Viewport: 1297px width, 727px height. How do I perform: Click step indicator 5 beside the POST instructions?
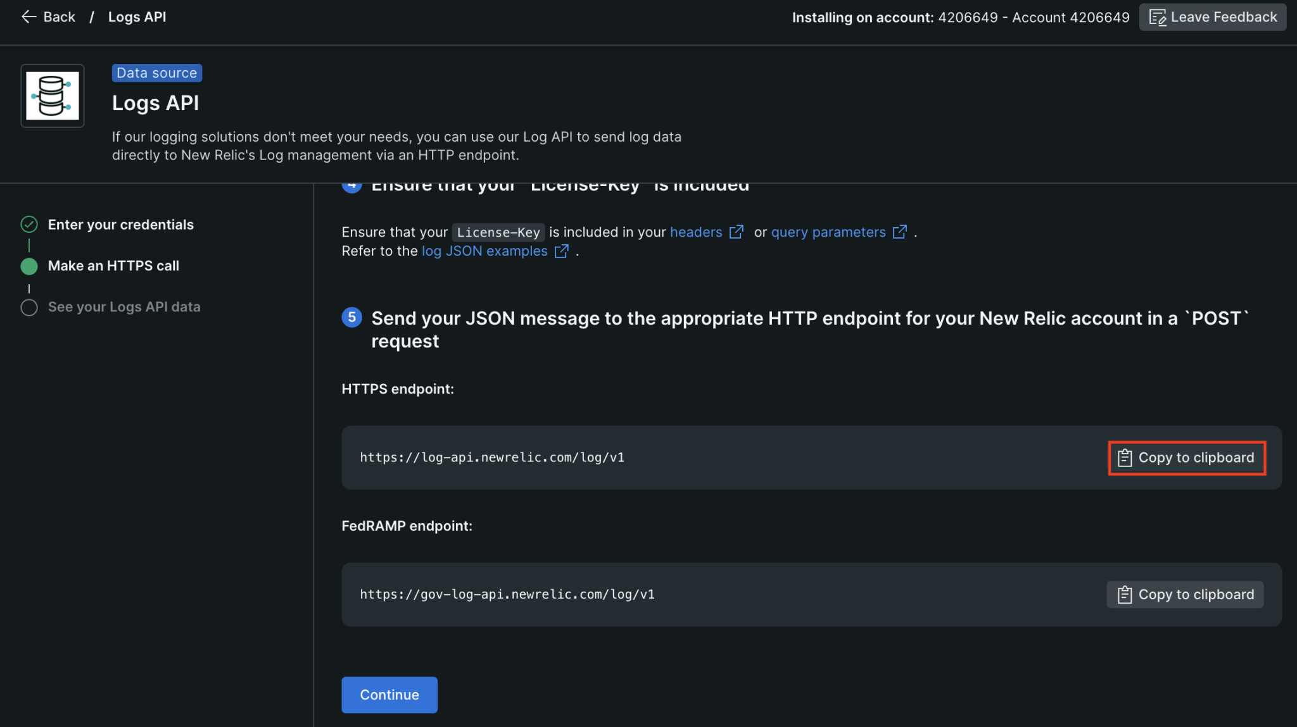point(352,318)
